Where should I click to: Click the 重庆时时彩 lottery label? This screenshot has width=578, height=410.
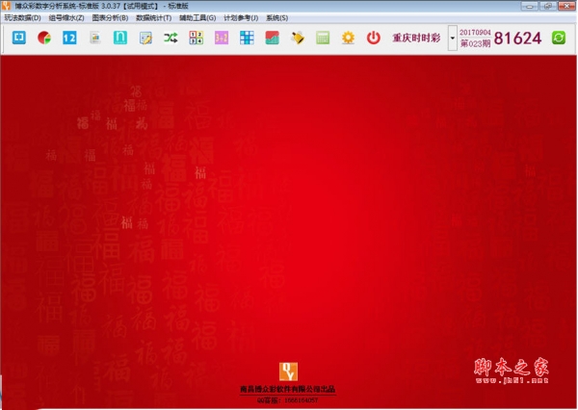416,38
